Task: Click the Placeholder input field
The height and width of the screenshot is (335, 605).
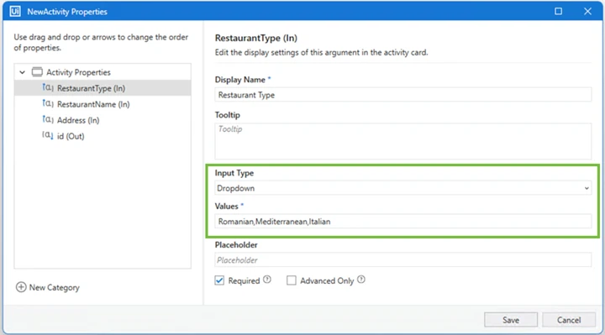Action: click(402, 259)
